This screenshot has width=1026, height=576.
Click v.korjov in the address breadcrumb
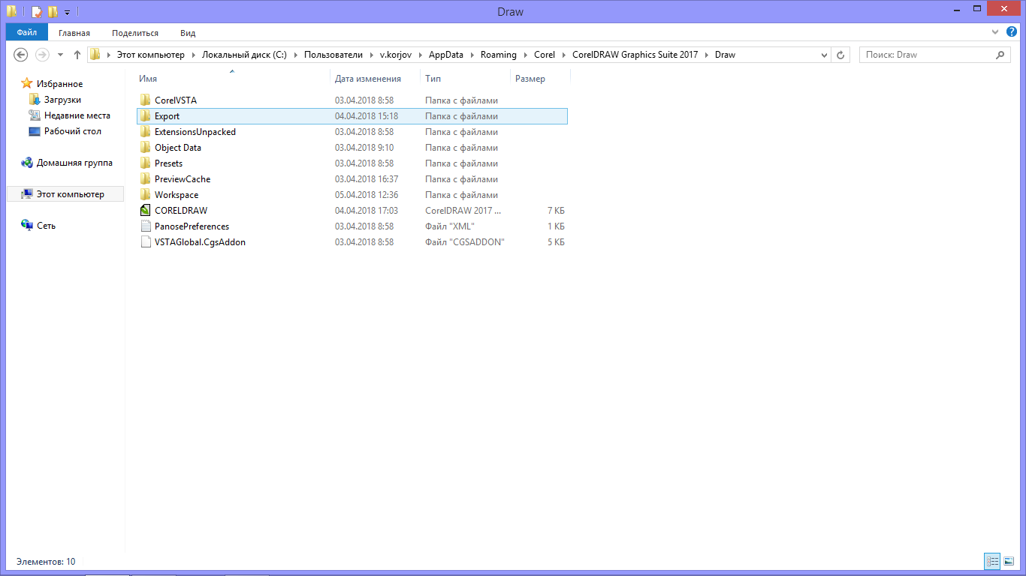coord(396,55)
